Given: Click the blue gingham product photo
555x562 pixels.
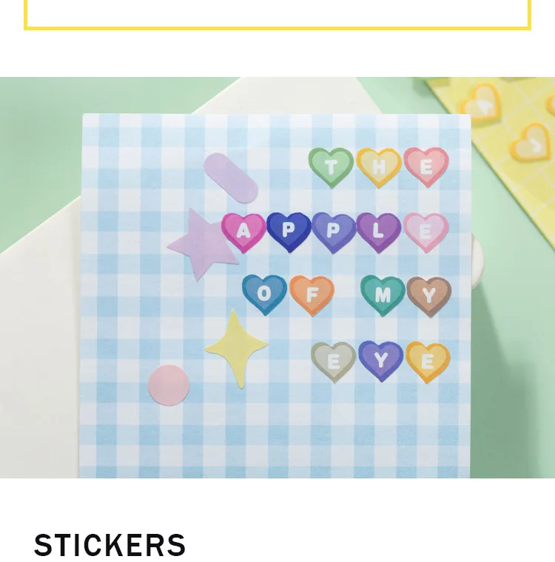Looking at the screenshot, I should [277, 277].
